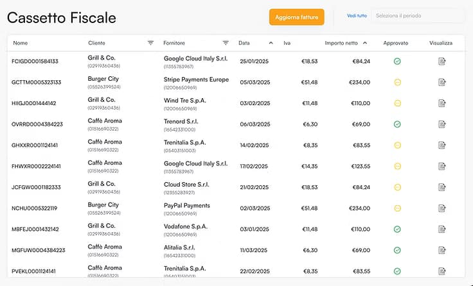The height and width of the screenshot is (286, 473).
Task: Click the Visualizza column header
Action: [441, 43]
